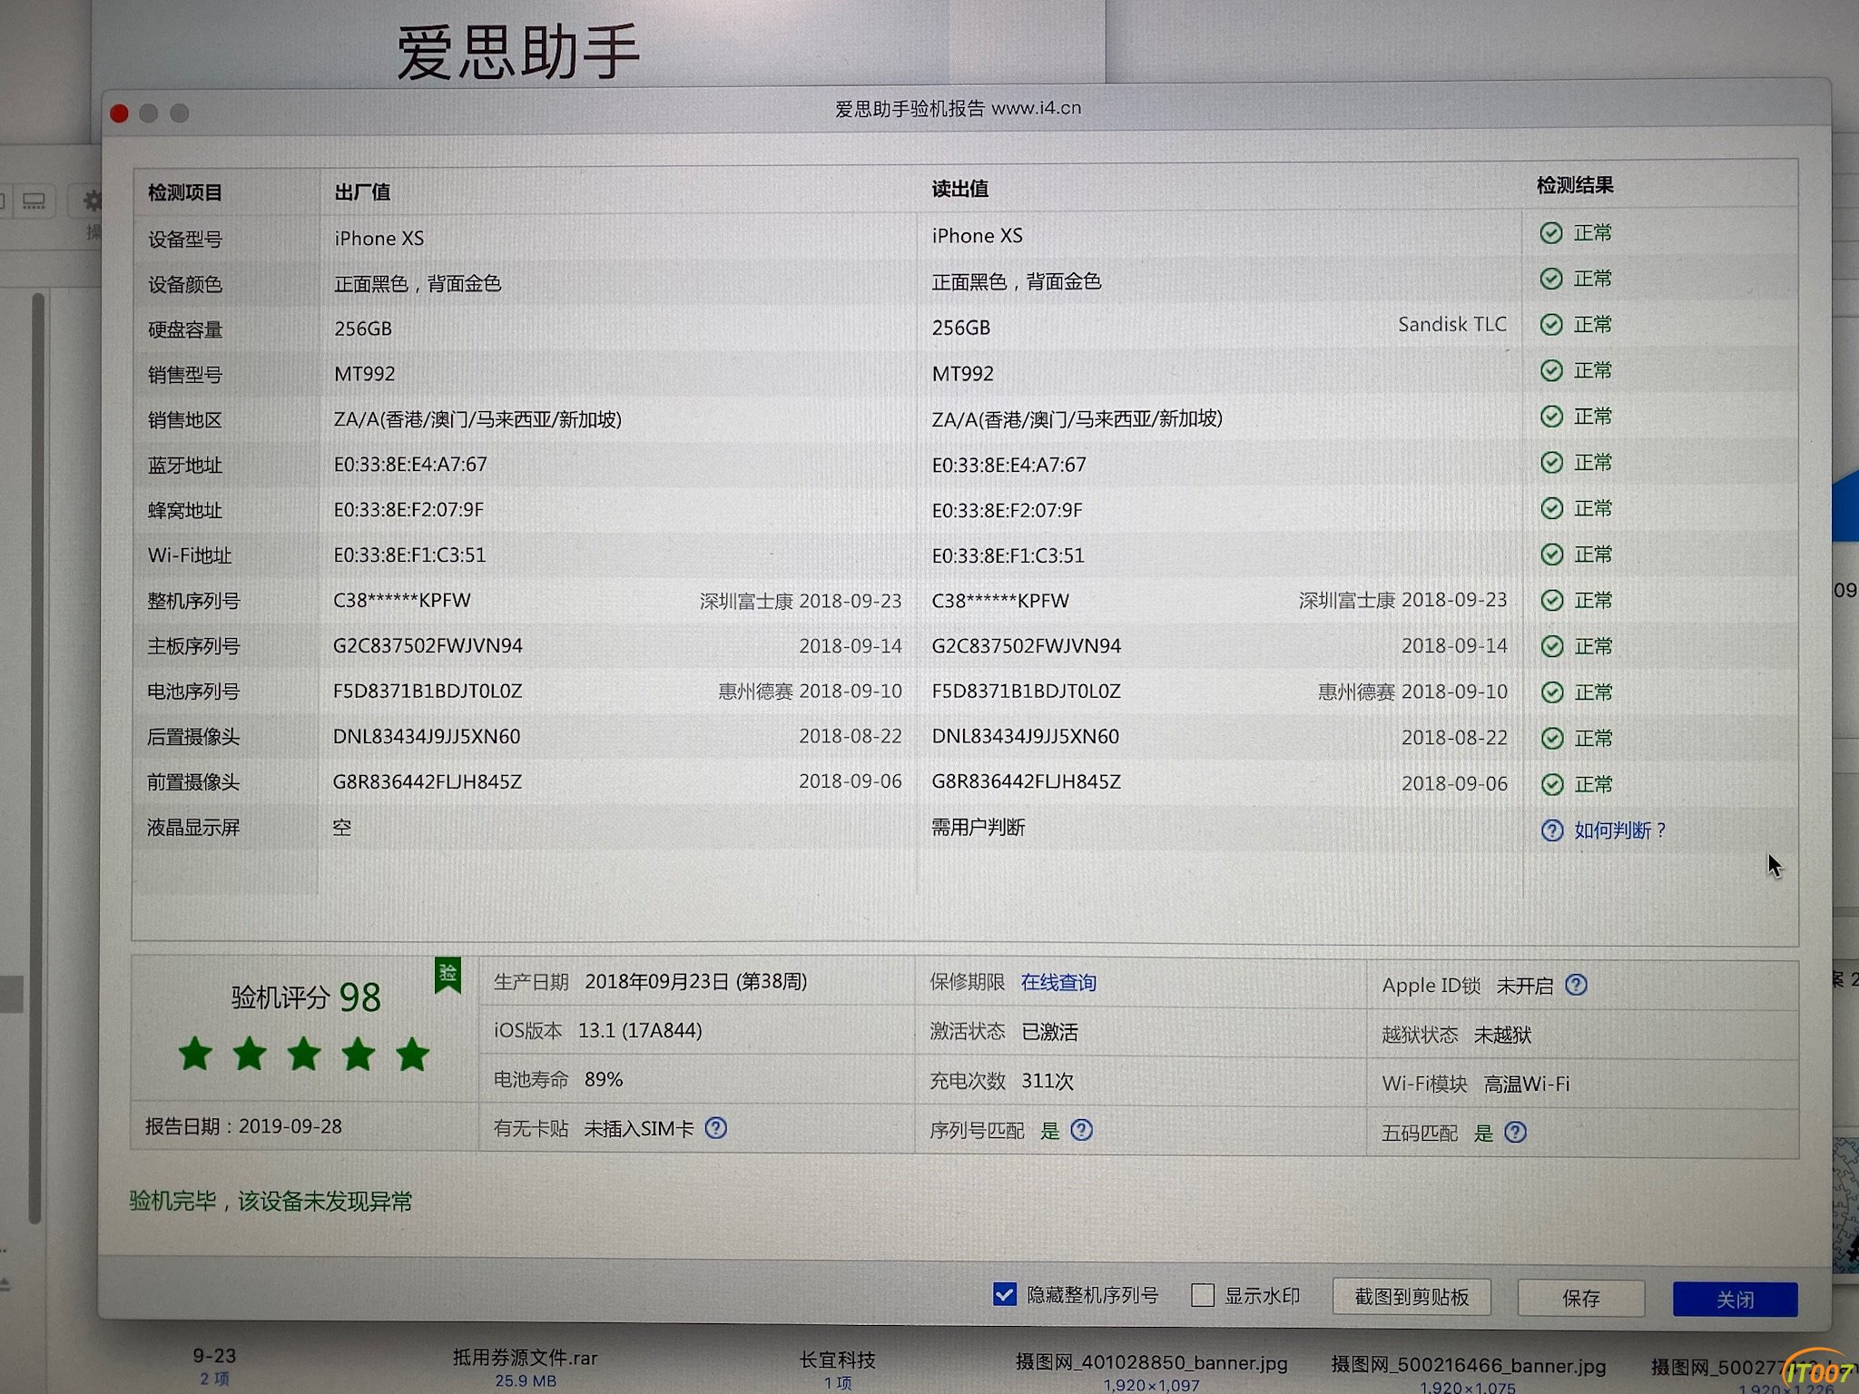Click the help icon beside 未插入SIM卡
Viewport: 1859px width, 1394px height.
716,1128
